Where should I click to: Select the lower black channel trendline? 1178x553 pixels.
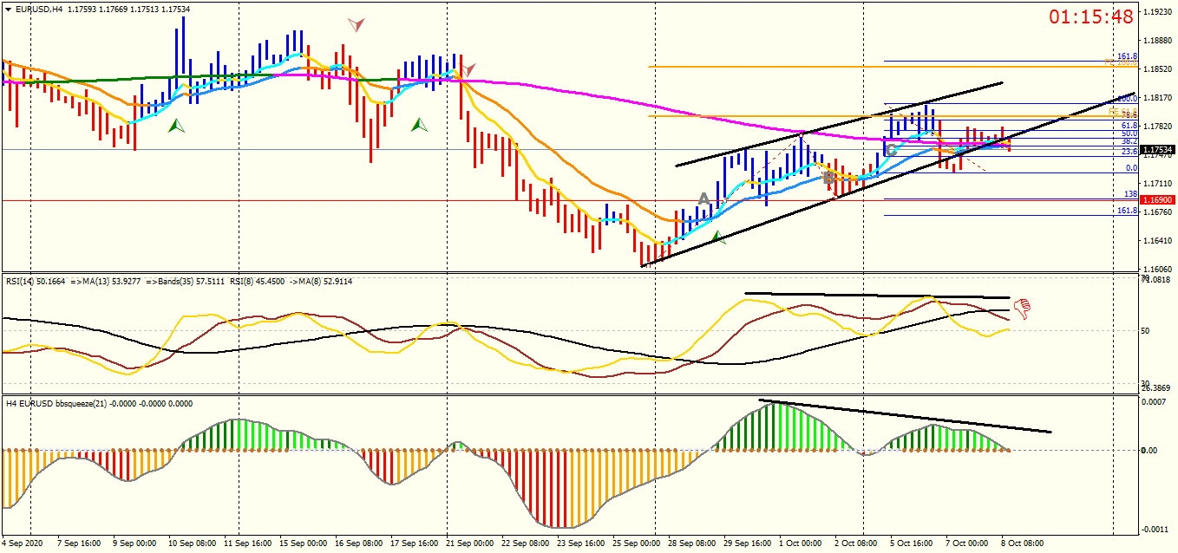(888, 179)
